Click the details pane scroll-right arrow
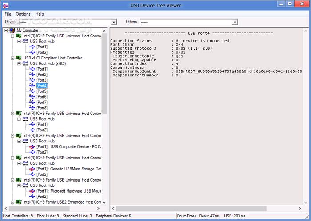The height and width of the screenshot is (221, 311). click(x=300, y=209)
